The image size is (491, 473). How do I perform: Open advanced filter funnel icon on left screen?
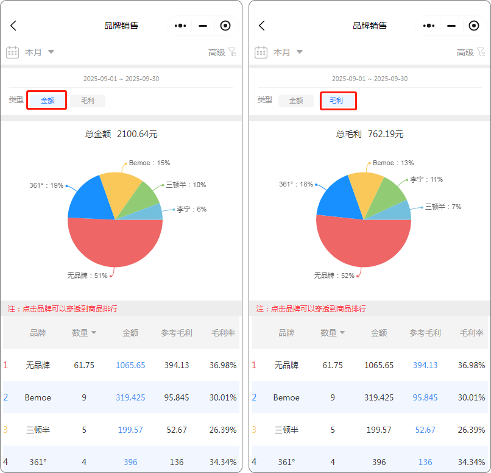[233, 52]
